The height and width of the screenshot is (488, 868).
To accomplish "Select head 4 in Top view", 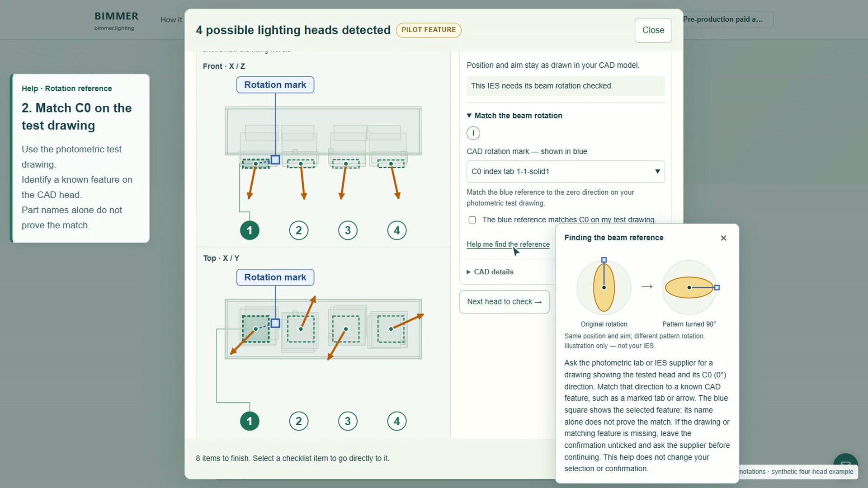I will point(397,421).
